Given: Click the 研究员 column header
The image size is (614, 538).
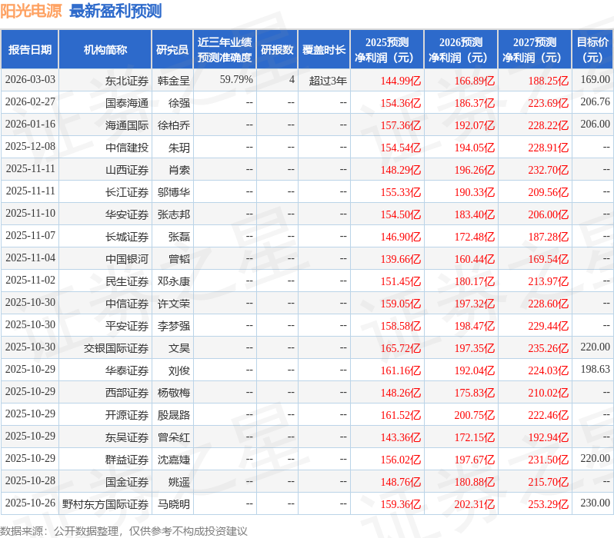Looking at the screenshot, I should click(x=172, y=50).
